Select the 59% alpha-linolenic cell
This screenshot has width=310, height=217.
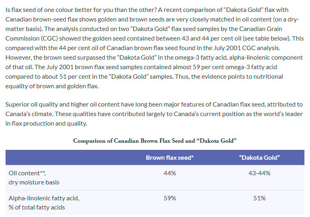click(170, 198)
